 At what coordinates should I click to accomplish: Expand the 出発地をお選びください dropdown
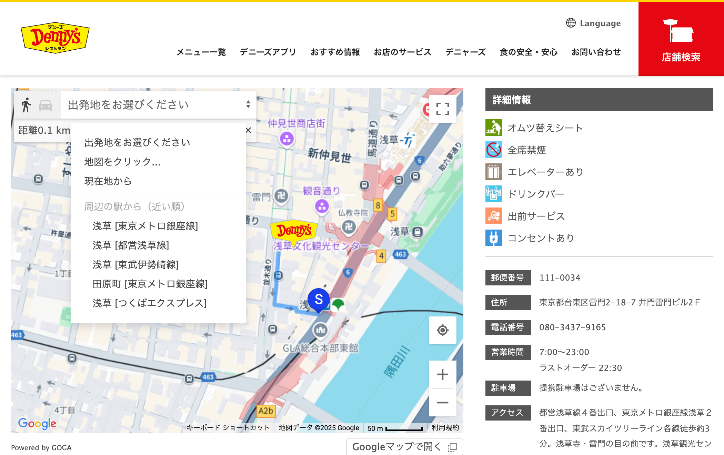(x=159, y=105)
